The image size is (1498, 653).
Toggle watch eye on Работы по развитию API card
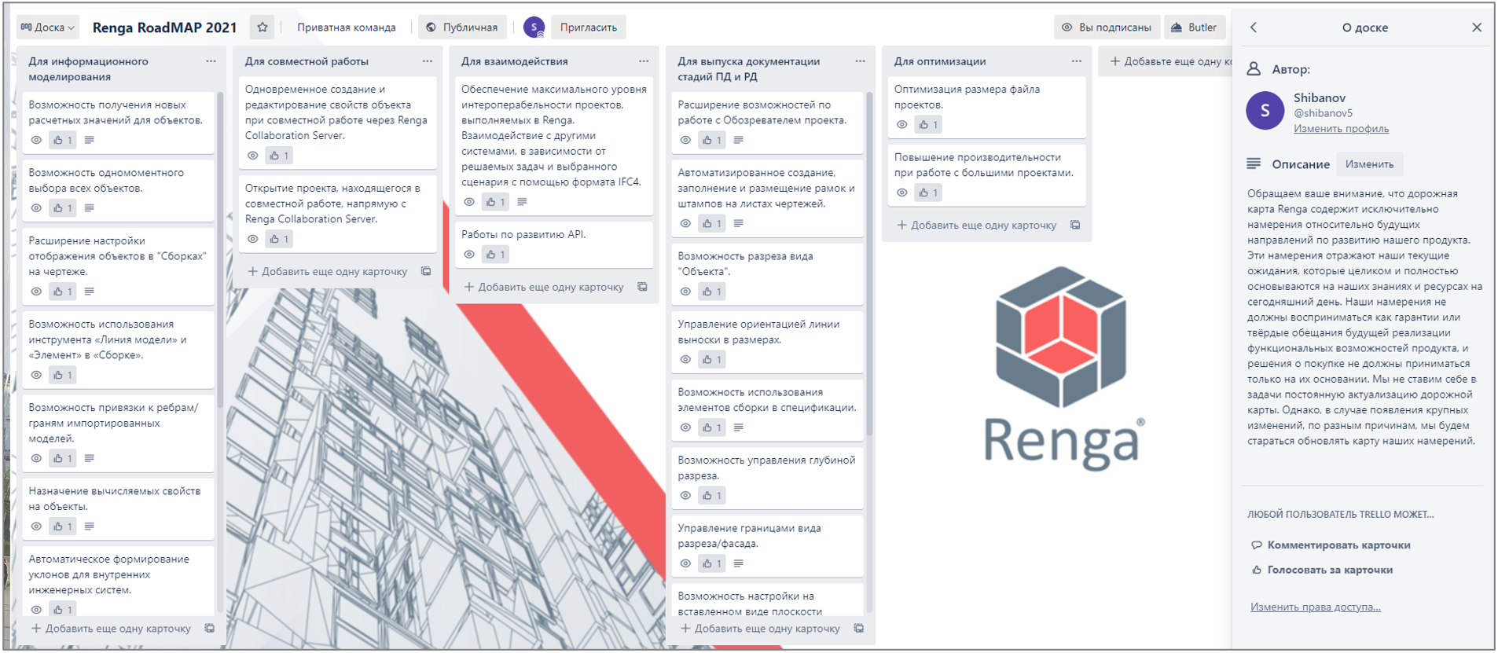[469, 255]
